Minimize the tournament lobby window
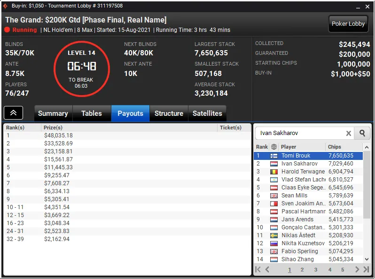375x279 pixels. click(x=358, y=7)
